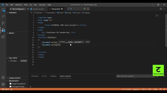This screenshot has height=93, width=167.
Task: Click 'Spaces: 4' in status bar
Action: [136, 89]
